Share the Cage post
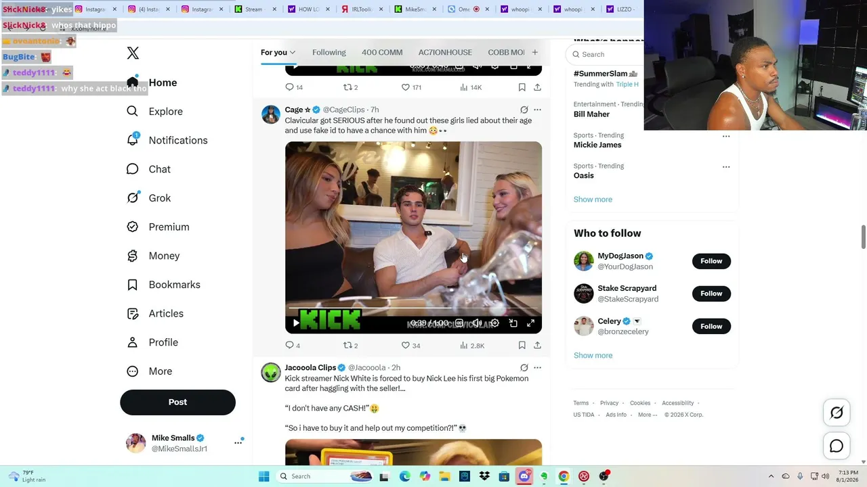The width and height of the screenshot is (867, 487). pyautogui.click(x=537, y=346)
